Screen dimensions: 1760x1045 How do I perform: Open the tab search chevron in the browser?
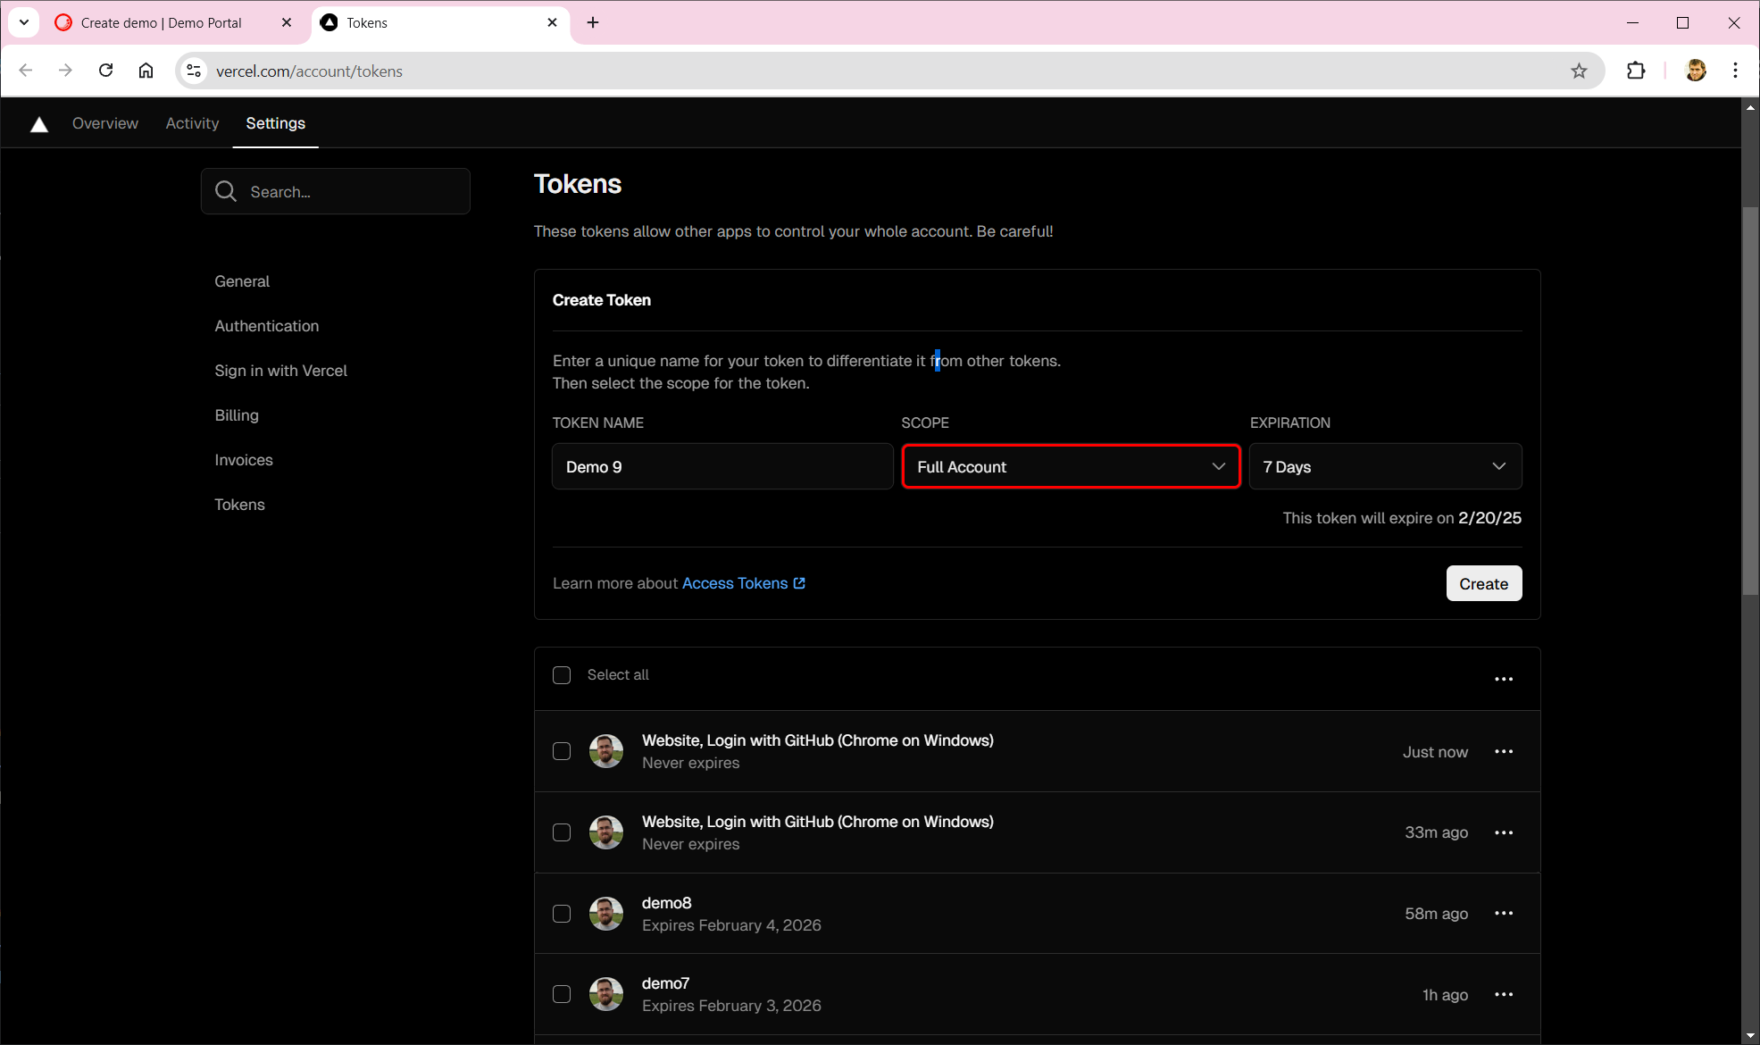pos(24,22)
